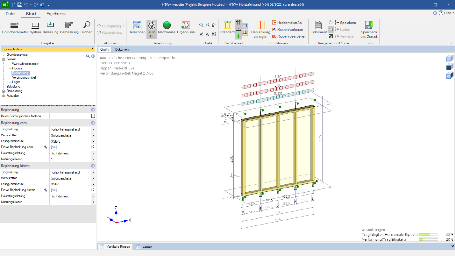Screen dimensions: 455x256
Task: Click the Rippen bearbeiten button
Action: [x=289, y=36]
